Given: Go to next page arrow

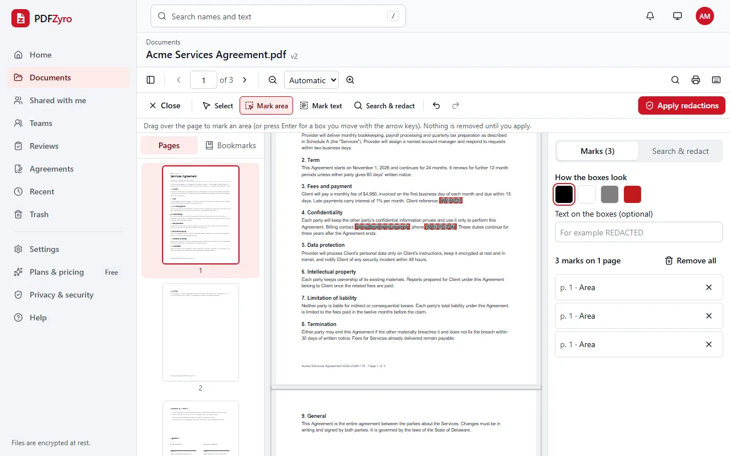Looking at the screenshot, I should point(245,80).
